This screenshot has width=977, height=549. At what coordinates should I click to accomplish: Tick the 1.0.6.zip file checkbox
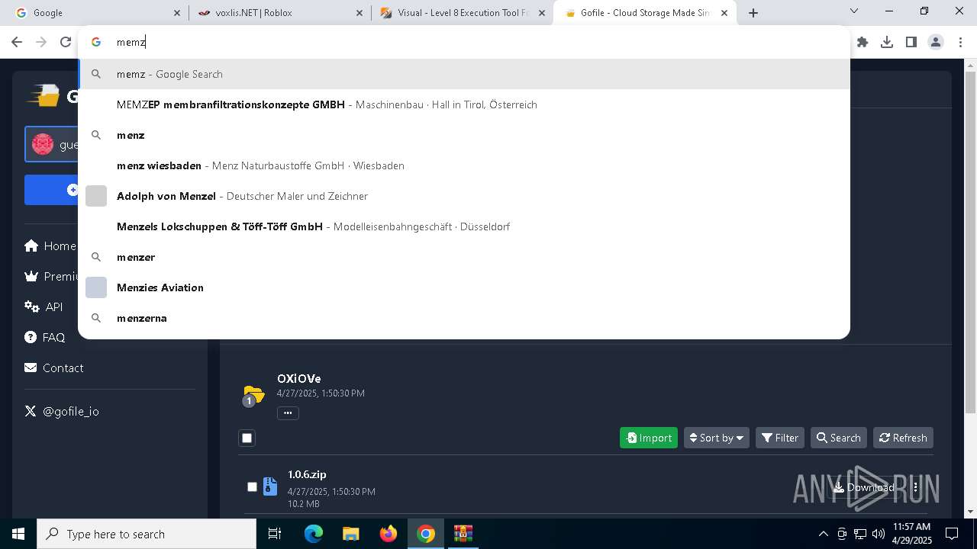coord(252,486)
